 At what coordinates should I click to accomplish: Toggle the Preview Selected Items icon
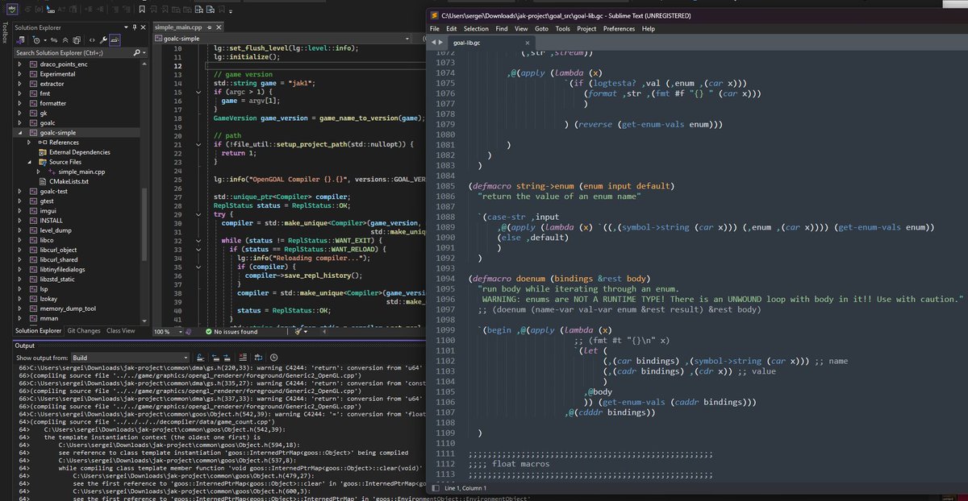tap(115, 40)
